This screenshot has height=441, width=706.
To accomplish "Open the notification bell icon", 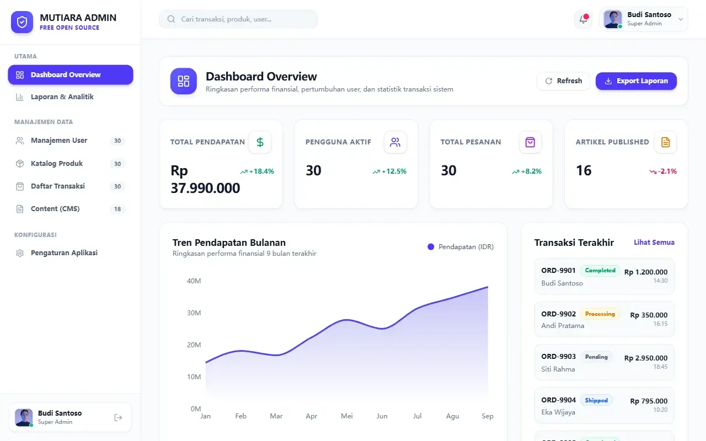I will (x=583, y=19).
